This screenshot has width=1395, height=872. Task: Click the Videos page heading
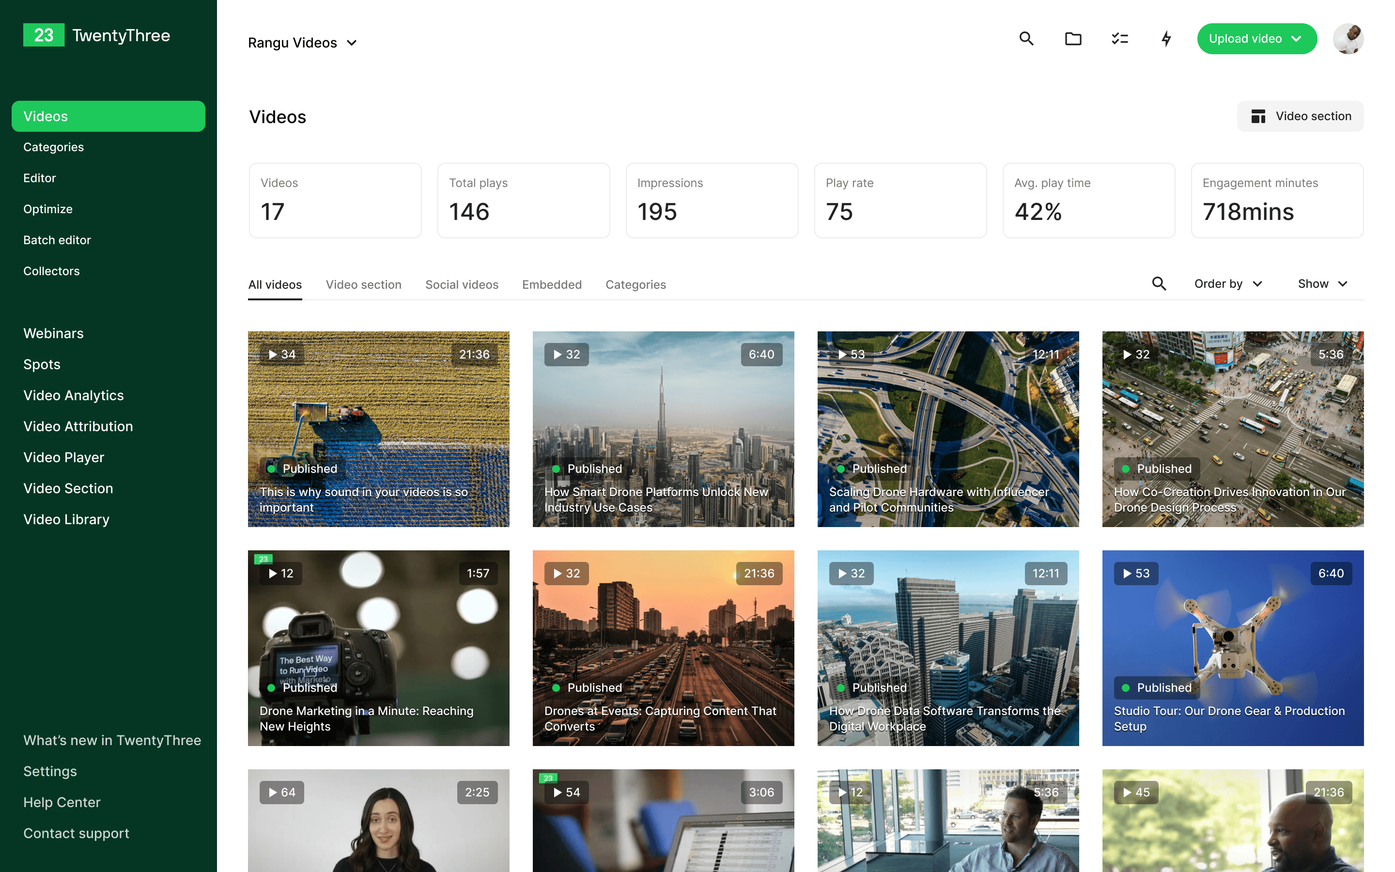pos(277,117)
